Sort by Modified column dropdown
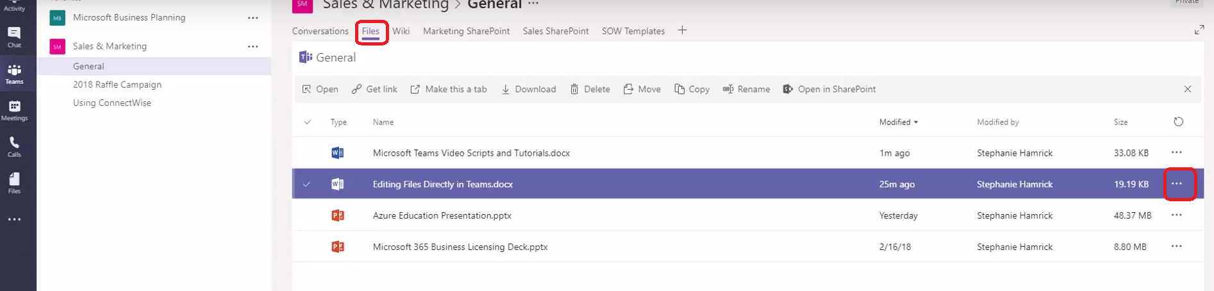The image size is (1214, 291). (x=898, y=122)
